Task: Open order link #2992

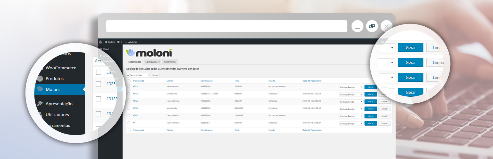Action: coord(136,115)
